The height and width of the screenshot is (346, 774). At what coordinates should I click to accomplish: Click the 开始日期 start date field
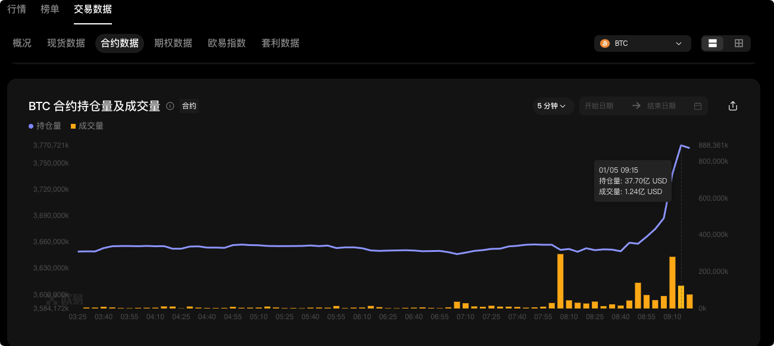[x=599, y=106]
